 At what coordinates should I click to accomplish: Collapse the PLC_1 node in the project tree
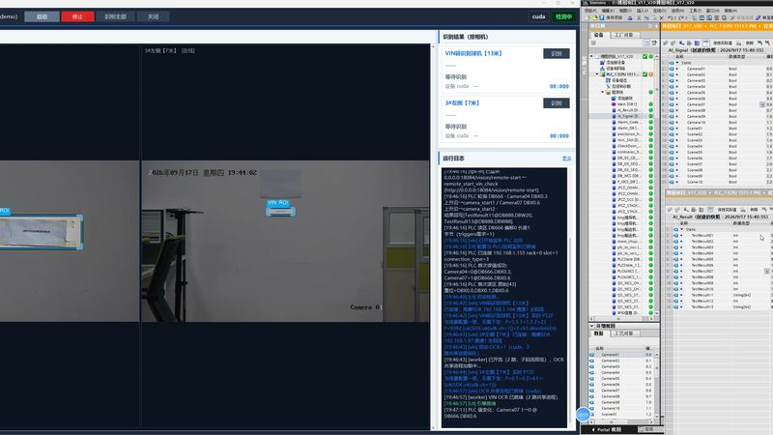point(597,74)
